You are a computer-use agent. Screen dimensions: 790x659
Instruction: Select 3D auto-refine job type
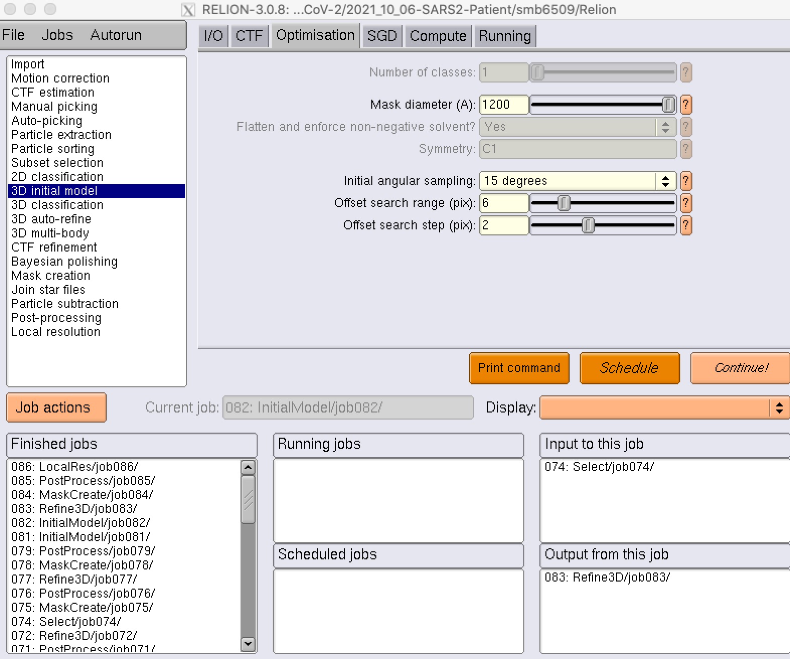click(x=51, y=219)
